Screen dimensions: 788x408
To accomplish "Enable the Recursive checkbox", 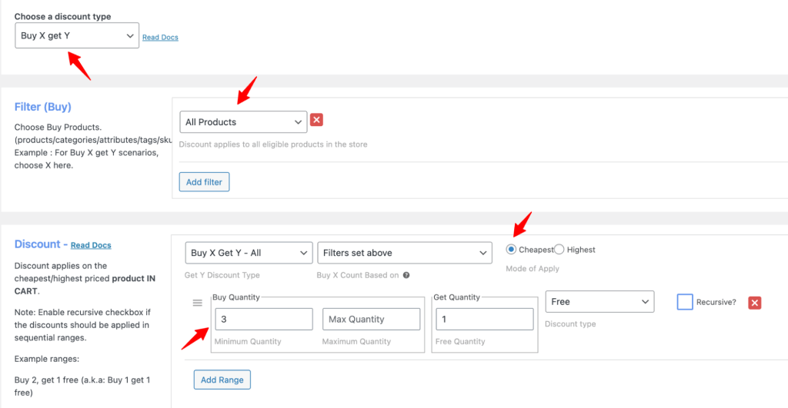I will [x=685, y=302].
